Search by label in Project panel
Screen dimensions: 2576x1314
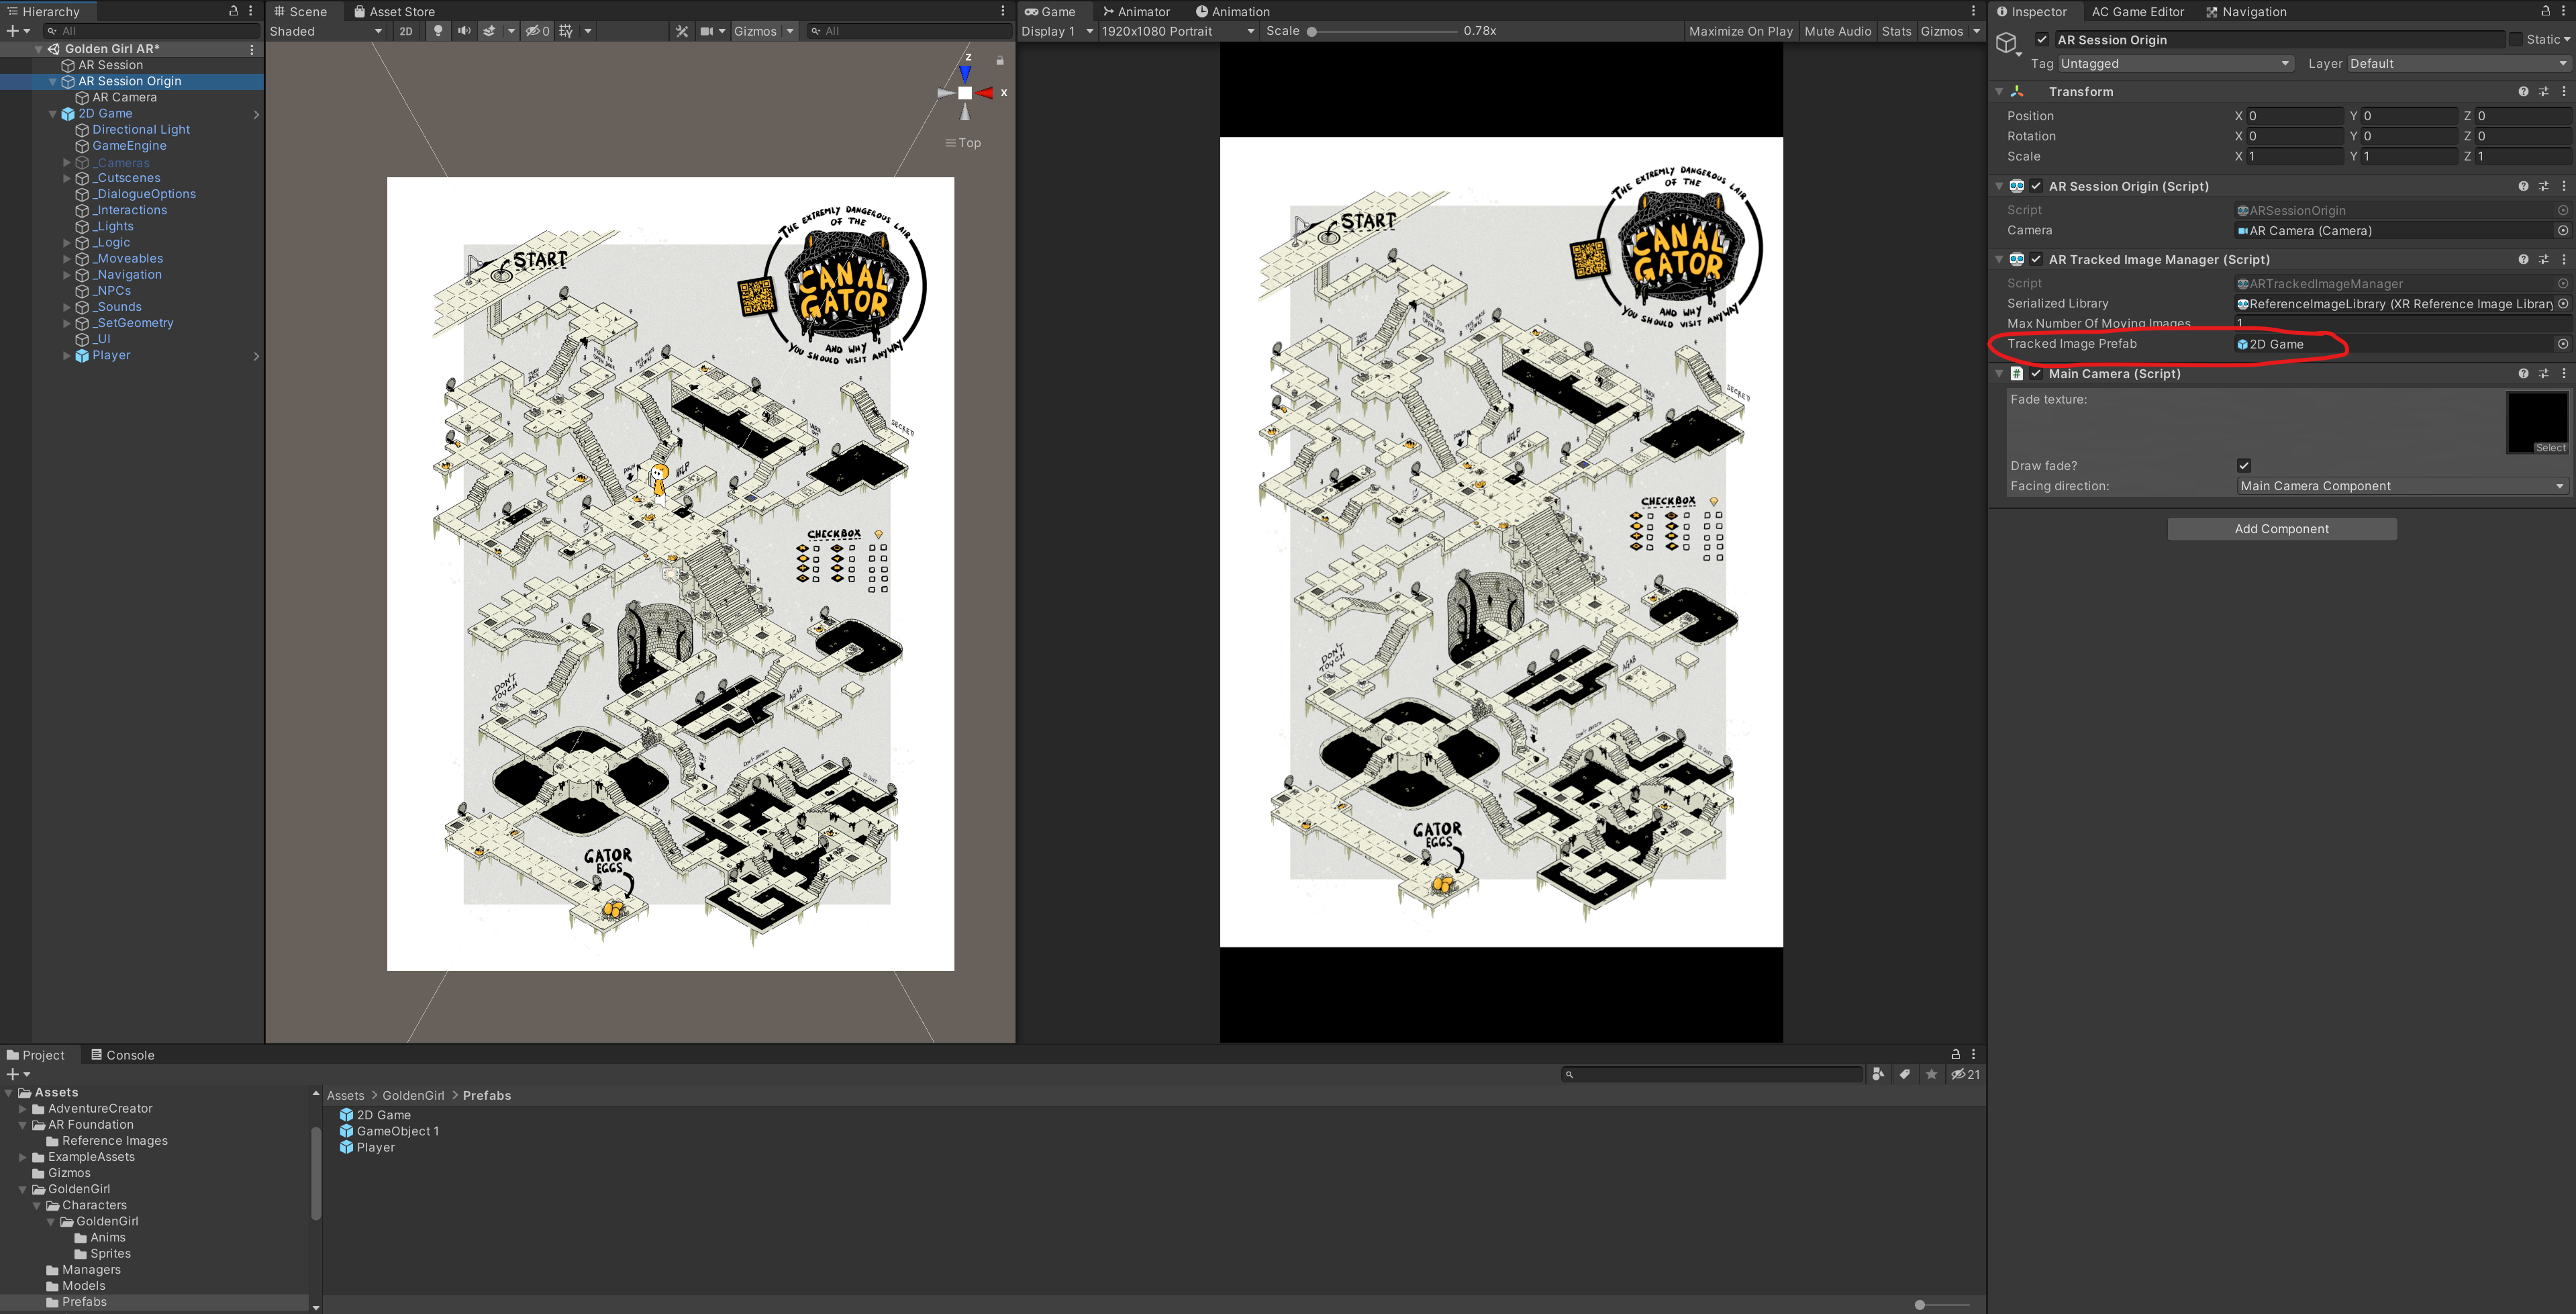tap(1905, 1074)
